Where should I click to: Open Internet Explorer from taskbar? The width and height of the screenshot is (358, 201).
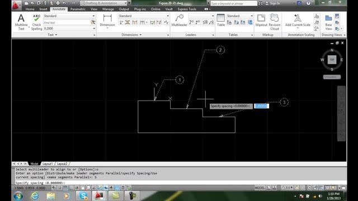click(x=35, y=196)
